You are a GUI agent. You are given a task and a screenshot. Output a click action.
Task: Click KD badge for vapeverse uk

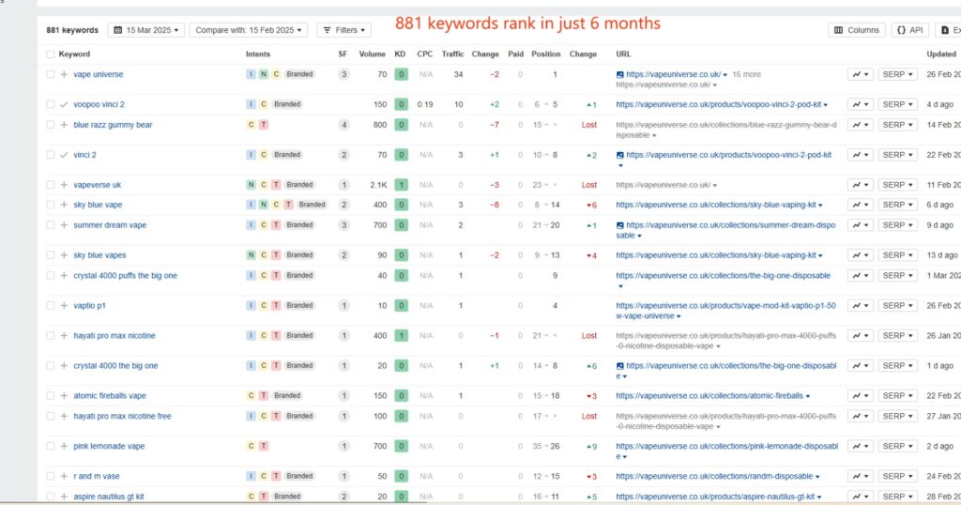401,185
